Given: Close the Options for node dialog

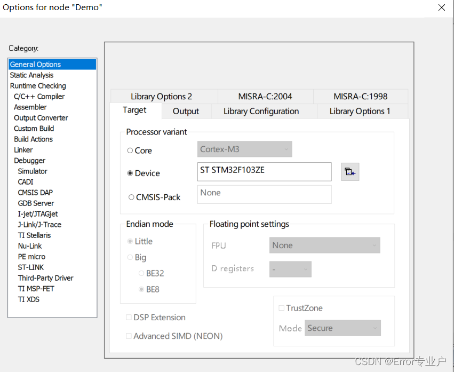Looking at the screenshot, I should tap(442, 7).
